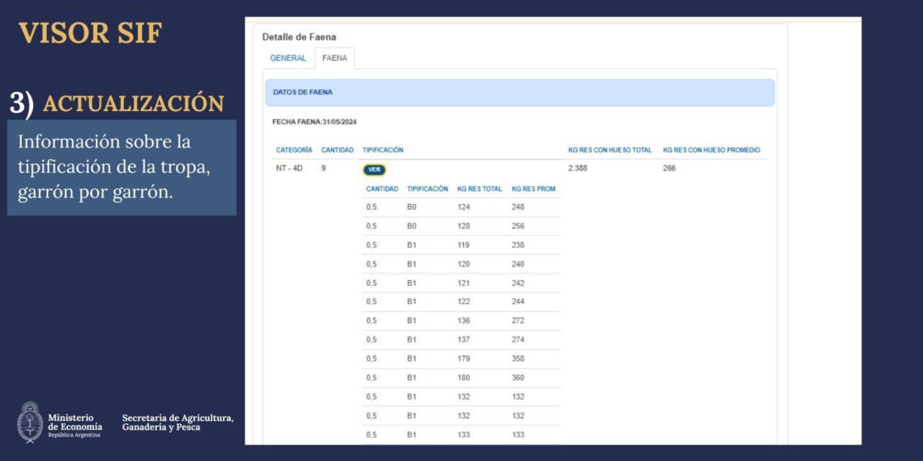Click the 120 kg res total cell

tap(464, 264)
